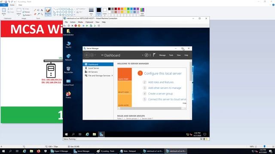275x154 pixels.
Task: Open the Rotate dropdown in Paint
Action: 27,15
